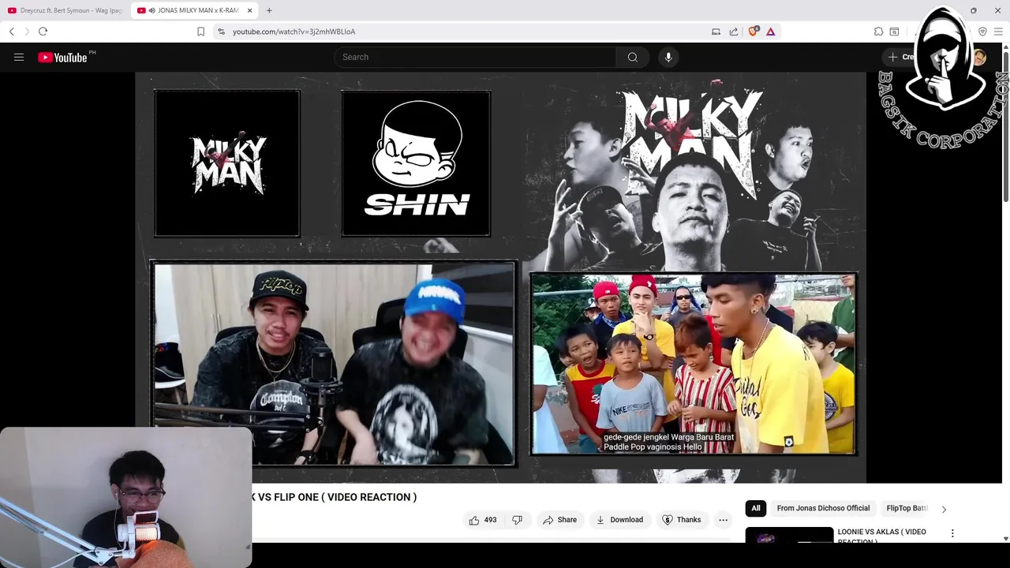Bookmark this page
Screen dimensions: 1010x568
point(201,32)
